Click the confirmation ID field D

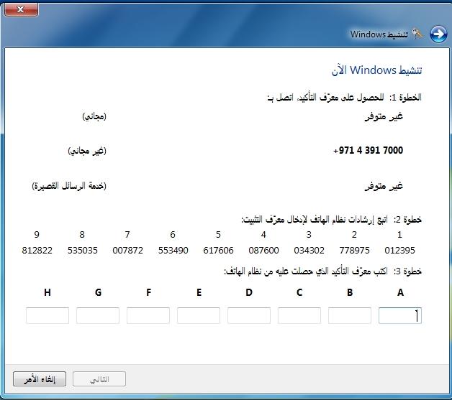pyautogui.click(x=249, y=315)
